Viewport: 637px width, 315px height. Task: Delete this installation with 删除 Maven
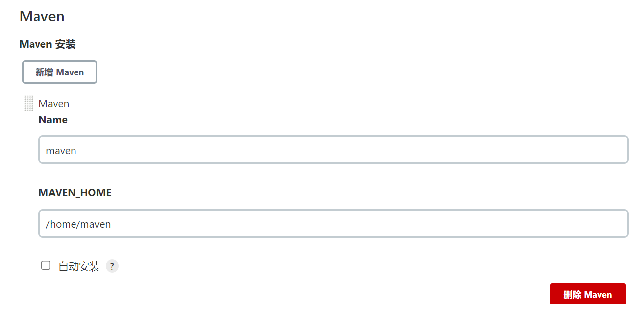(588, 294)
